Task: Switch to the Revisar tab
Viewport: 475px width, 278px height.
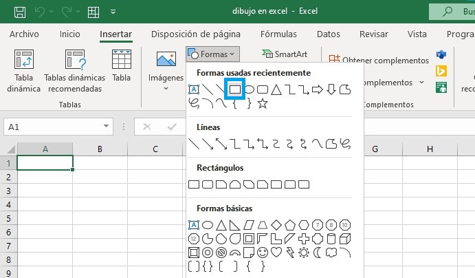Action: pos(373,34)
